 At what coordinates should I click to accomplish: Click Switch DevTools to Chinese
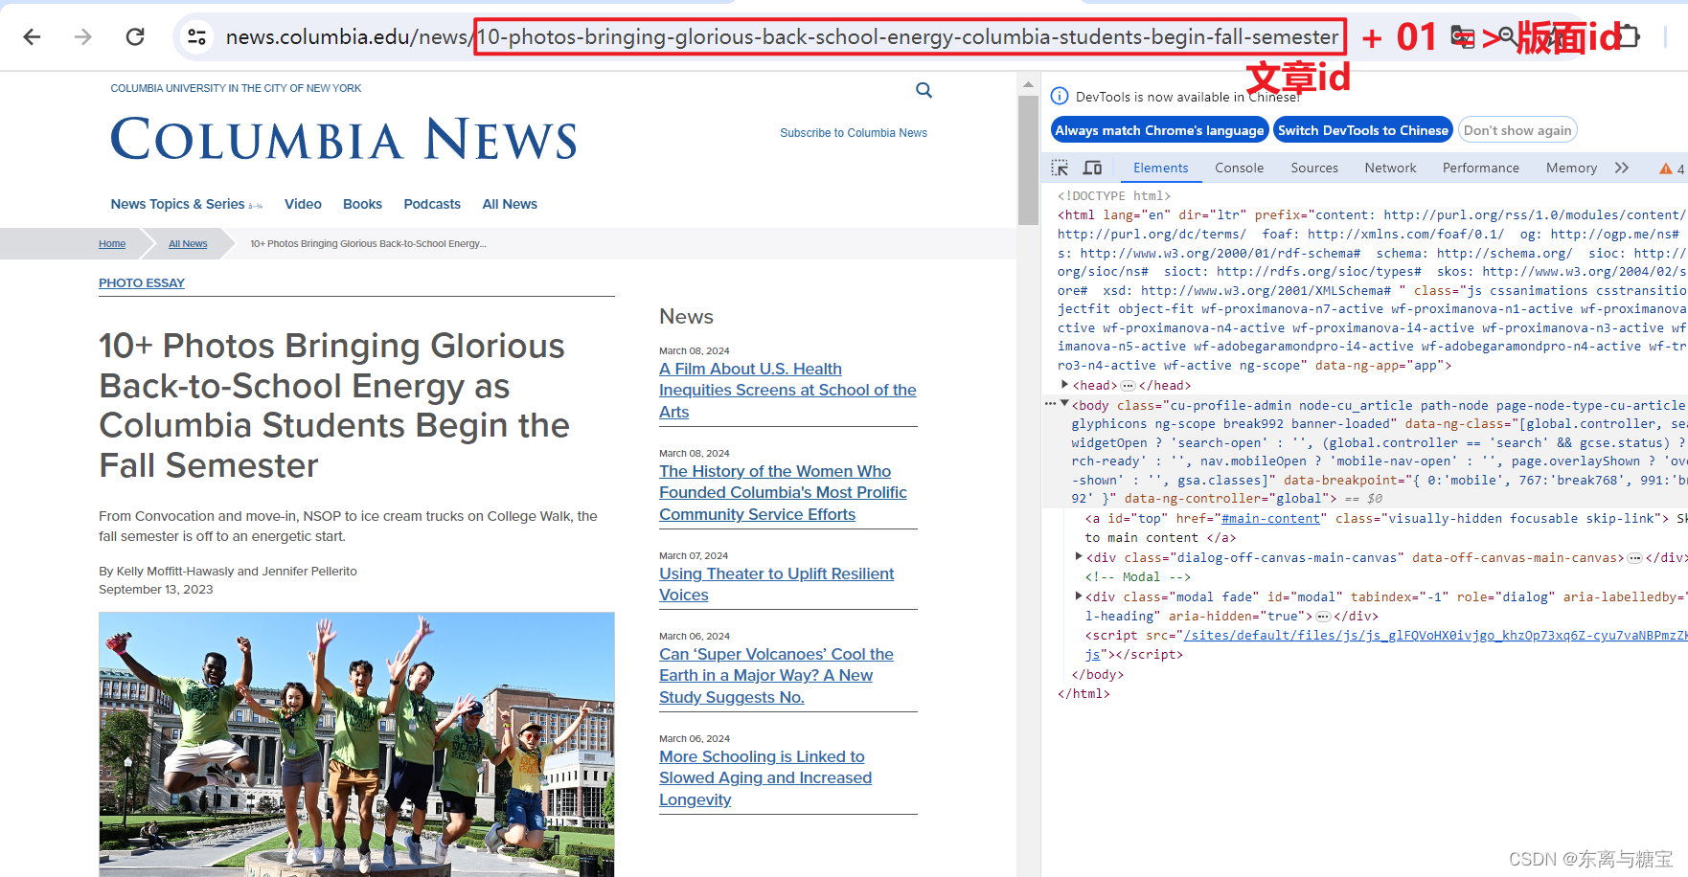(1362, 130)
